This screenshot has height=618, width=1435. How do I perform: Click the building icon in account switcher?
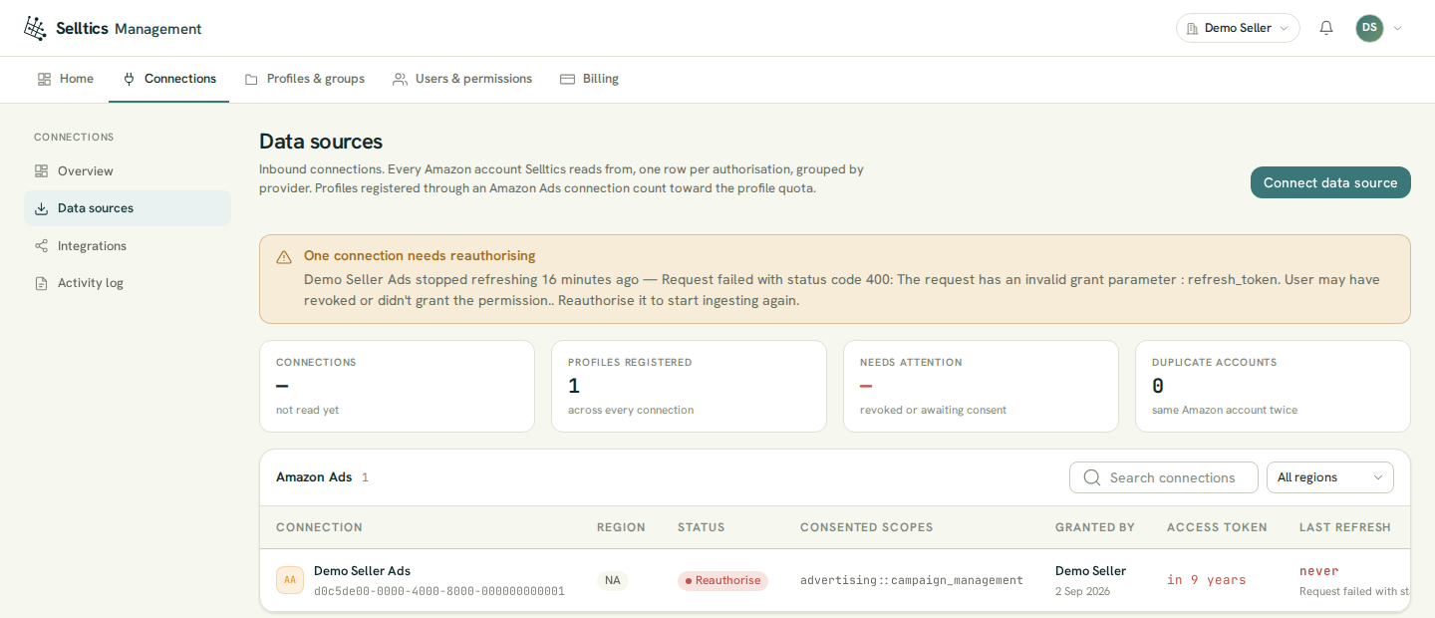pos(1192,28)
